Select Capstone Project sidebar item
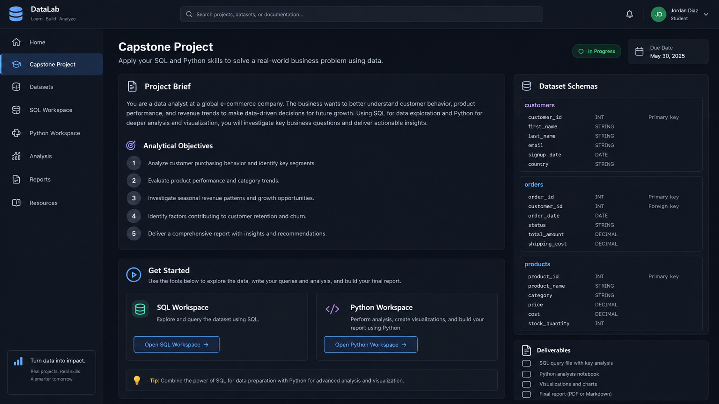Image resolution: width=719 pixels, height=404 pixels. pos(52,64)
